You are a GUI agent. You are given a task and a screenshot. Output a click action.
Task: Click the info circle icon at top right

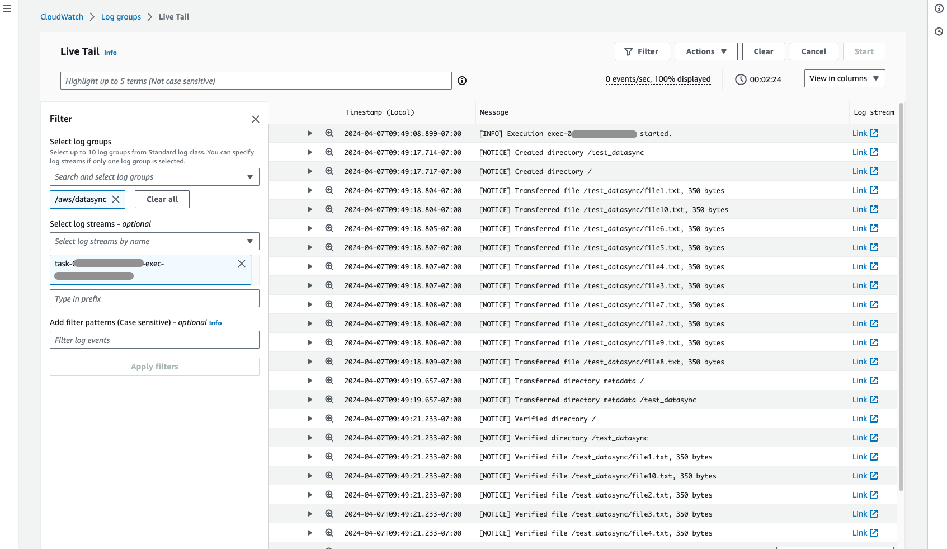tap(939, 8)
